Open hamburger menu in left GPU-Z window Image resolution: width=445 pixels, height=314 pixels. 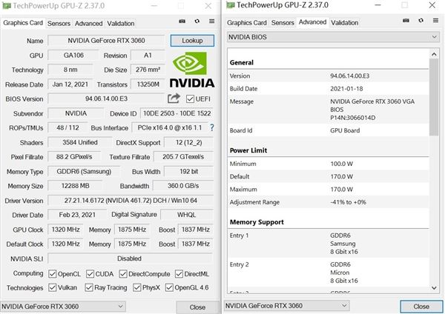211,21
